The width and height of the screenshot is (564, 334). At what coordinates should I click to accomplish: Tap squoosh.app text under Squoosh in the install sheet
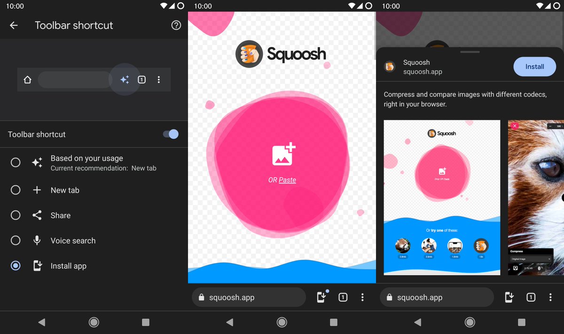pyautogui.click(x=423, y=72)
